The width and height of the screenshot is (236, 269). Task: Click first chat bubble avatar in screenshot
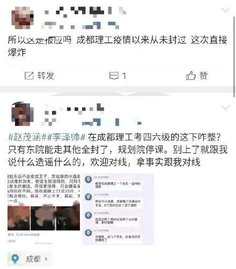88,179
